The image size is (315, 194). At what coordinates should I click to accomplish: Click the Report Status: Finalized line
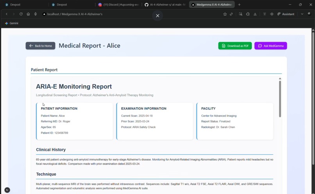coord(216,121)
